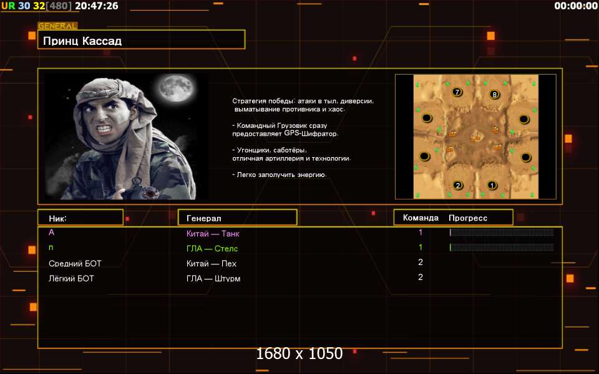Viewport: 599px width, 374px height.
Task: Select the Генерал column header
Action: click(237, 218)
